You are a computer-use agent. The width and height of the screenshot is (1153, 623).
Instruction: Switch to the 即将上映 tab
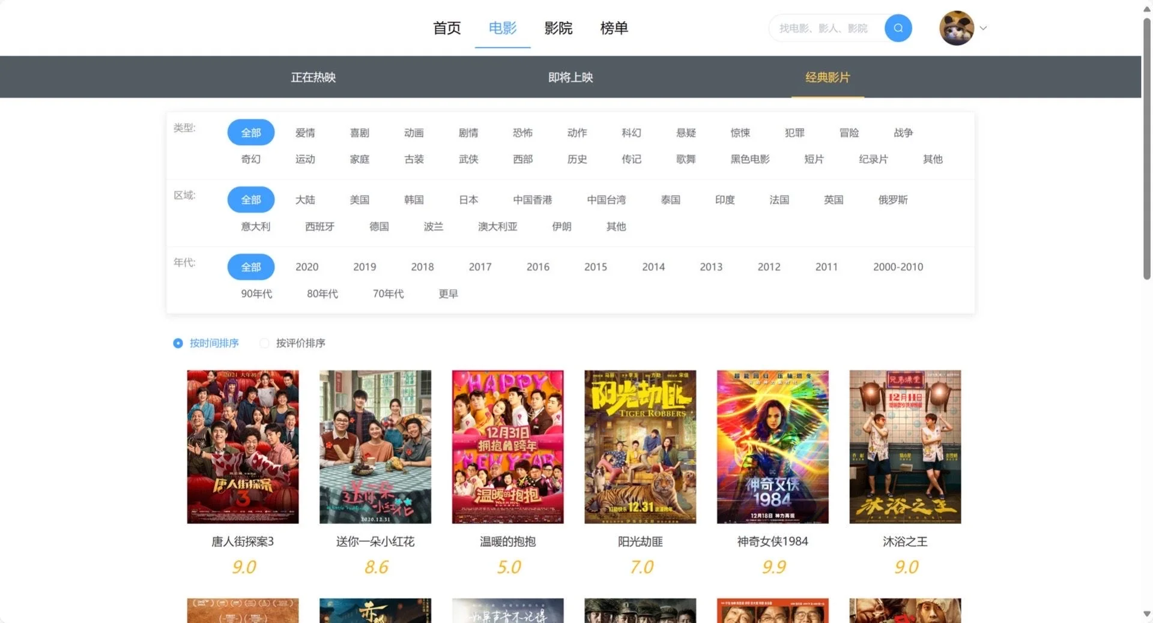point(570,77)
